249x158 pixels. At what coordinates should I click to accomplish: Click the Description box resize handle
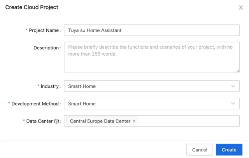coord(237,71)
